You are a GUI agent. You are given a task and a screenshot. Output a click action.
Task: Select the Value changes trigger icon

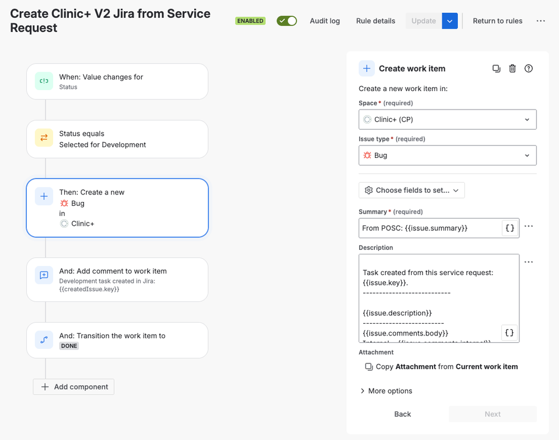pos(44,81)
